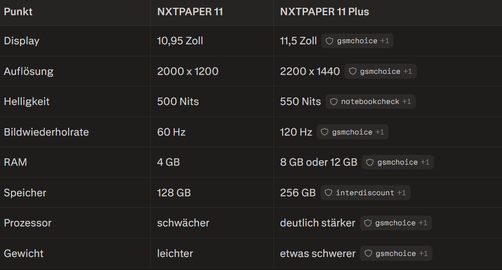The image size is (502, 270).
Task: Click the Punkt column header
Action: coord(18,12)
